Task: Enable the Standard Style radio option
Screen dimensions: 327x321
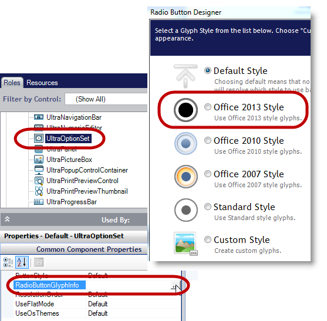Action: (x=207, y=207)
